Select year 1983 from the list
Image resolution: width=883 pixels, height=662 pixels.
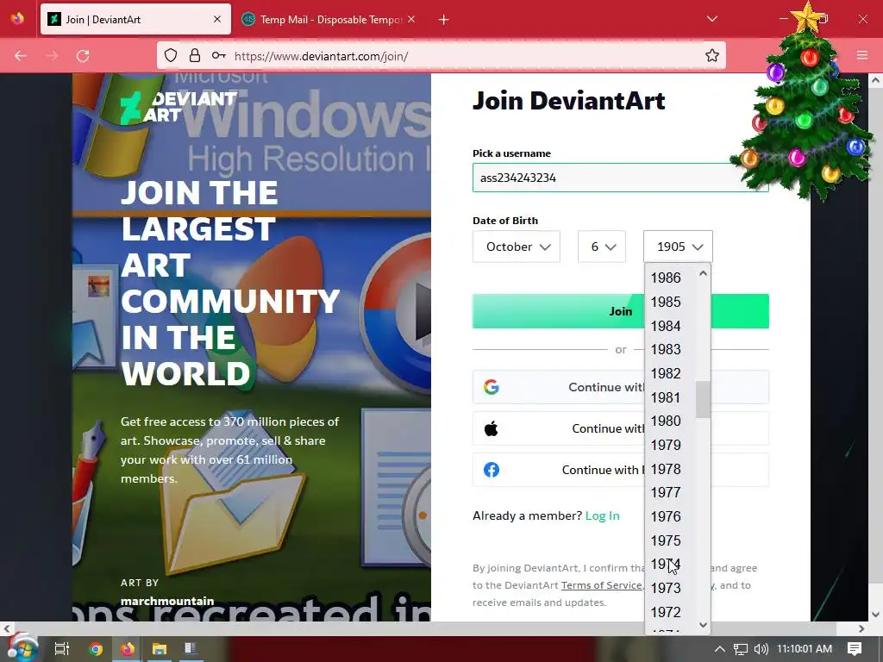(x=666, y=349)
